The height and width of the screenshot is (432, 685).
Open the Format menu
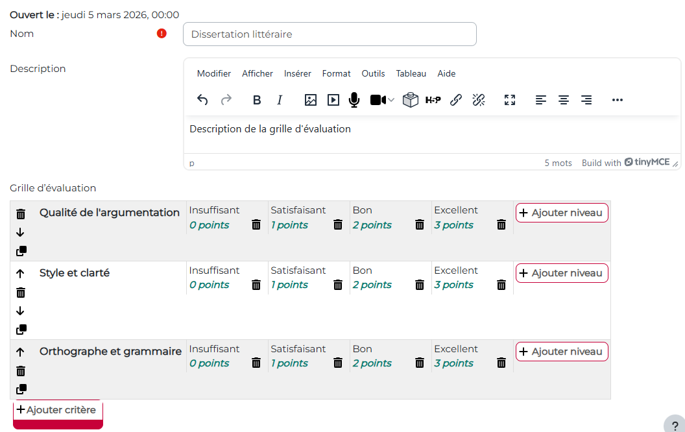click(336, 74)
